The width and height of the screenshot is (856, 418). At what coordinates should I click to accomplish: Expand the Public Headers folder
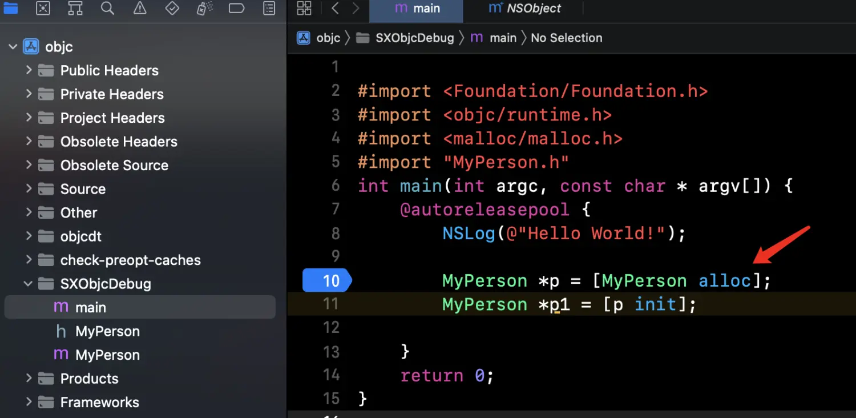coord(29,70)
